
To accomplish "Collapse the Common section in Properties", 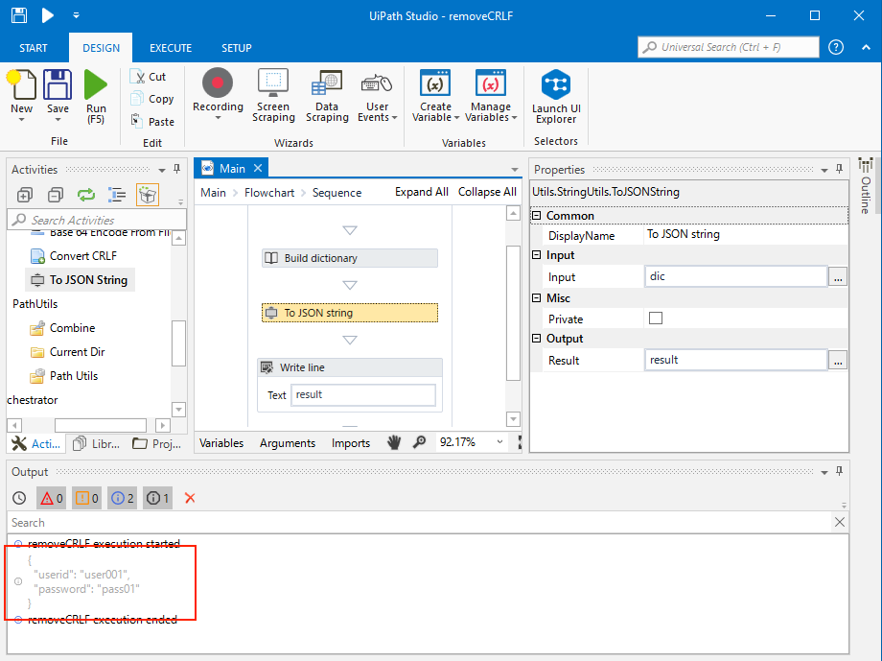I will pos(538,216).
